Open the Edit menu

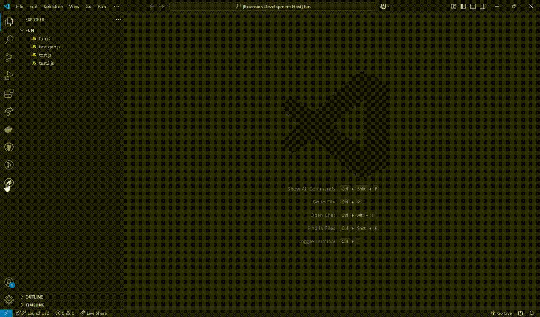[34, 7]
